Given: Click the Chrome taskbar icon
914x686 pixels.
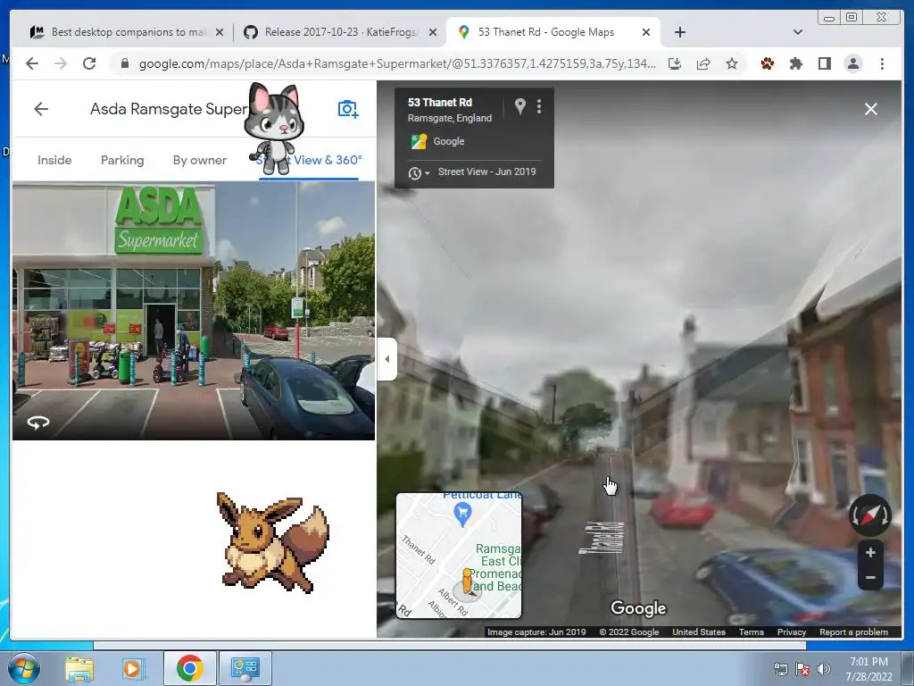Looking at the screenshot, I should tap(189, 668).
